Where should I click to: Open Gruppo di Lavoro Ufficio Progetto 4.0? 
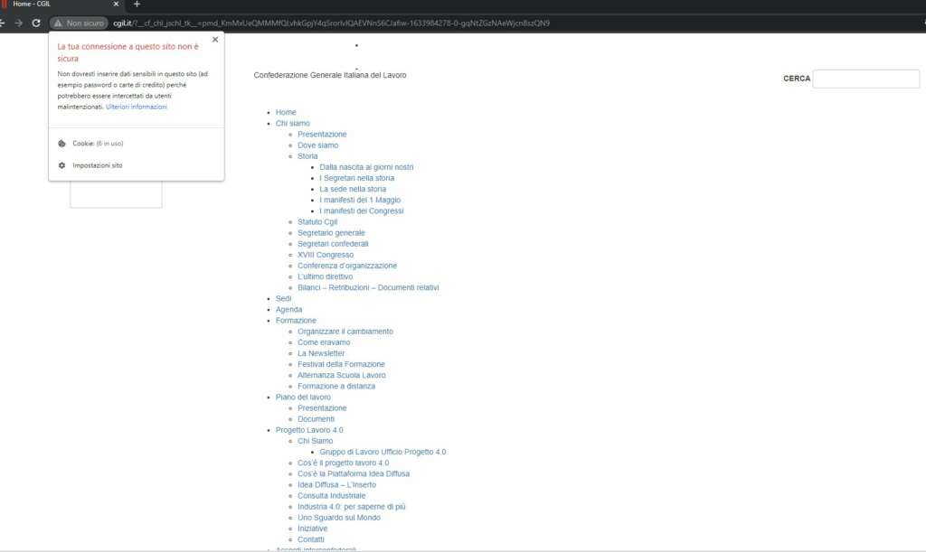pos(383,452)
